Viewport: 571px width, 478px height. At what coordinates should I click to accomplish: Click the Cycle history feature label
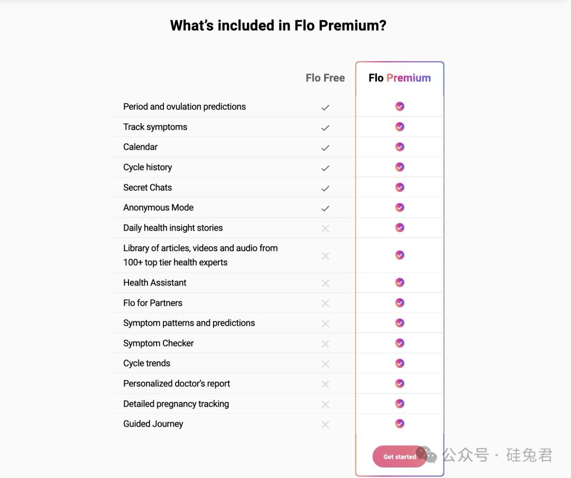point(148,167)
